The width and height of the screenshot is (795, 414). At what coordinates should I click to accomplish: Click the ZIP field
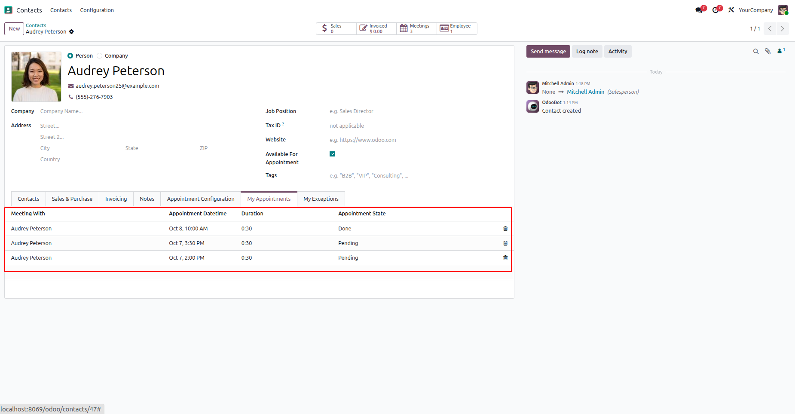(226, 148)
